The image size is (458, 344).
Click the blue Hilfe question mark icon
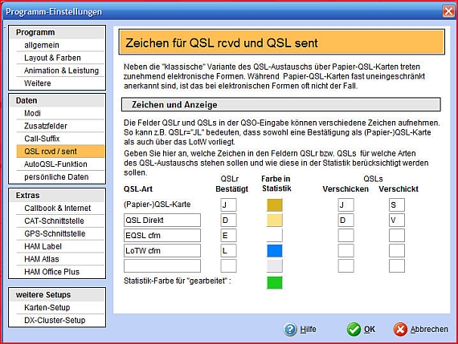click(x=290, y=330)
